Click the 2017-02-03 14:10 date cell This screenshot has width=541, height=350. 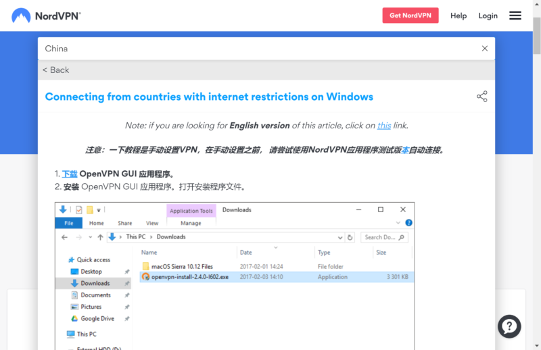[x=261, y=277]
